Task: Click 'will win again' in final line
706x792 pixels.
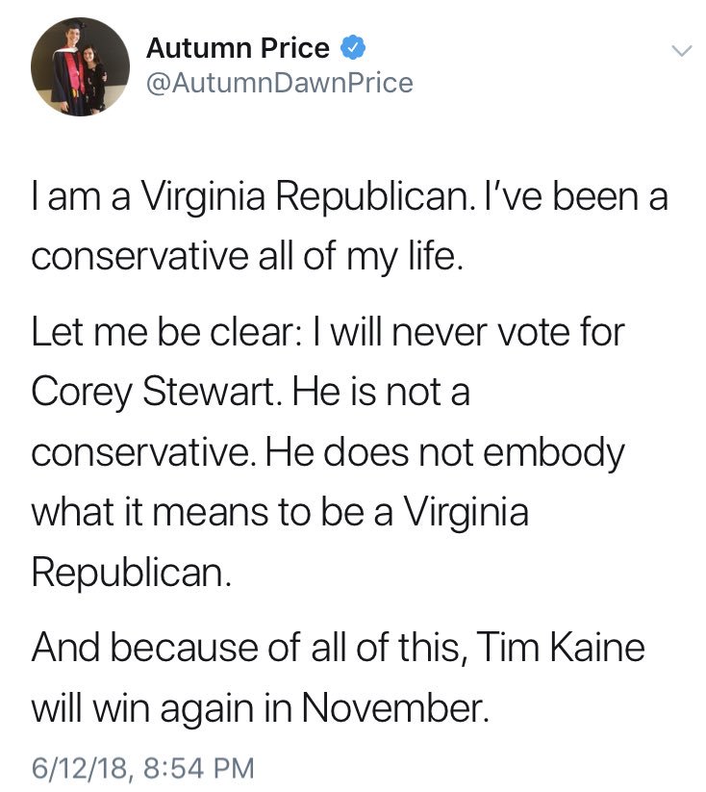Action: click(x=143, y=708)
